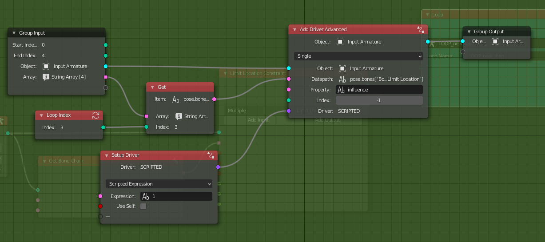Click the Get node Array input socket

coord(147,116)
